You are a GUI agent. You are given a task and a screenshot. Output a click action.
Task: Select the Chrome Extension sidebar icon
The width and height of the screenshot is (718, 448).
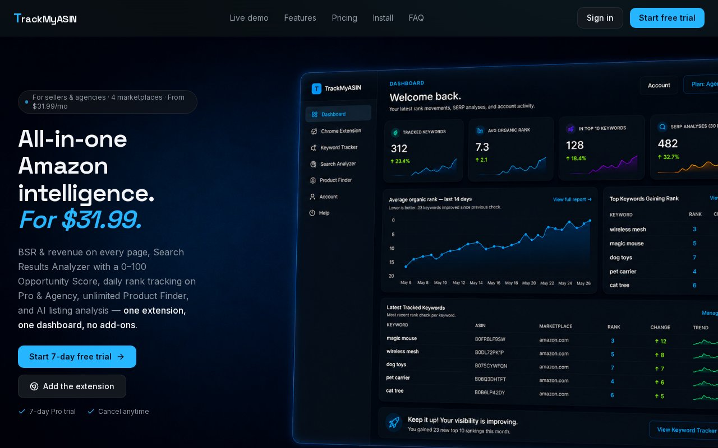click(315, 131)
